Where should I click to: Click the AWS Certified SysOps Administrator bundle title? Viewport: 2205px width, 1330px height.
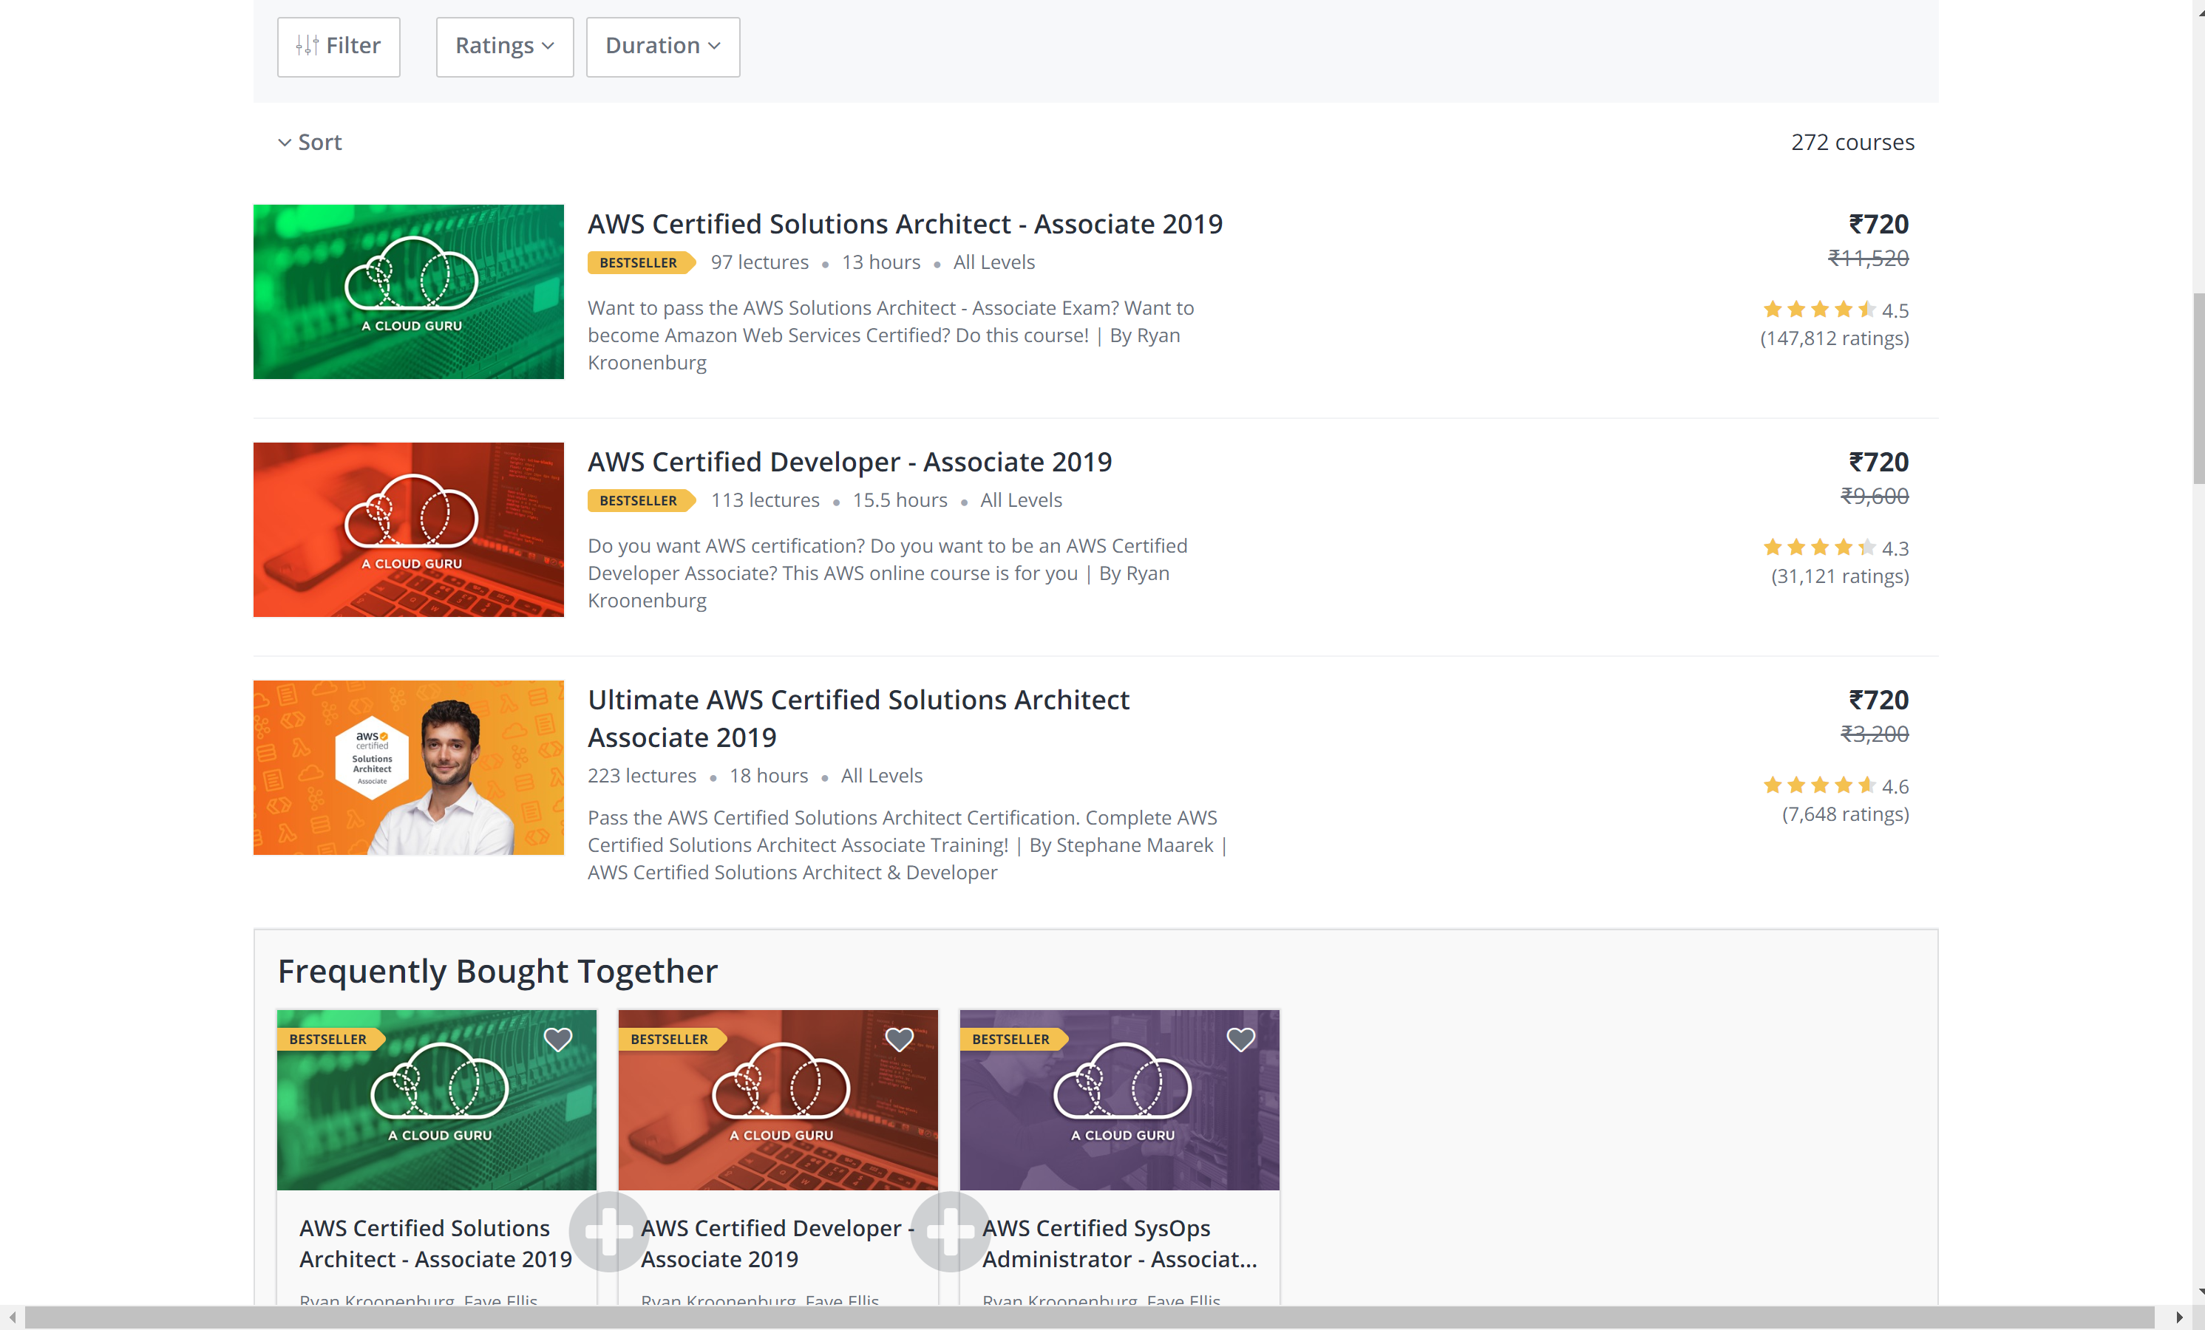coord(1120,1244)
